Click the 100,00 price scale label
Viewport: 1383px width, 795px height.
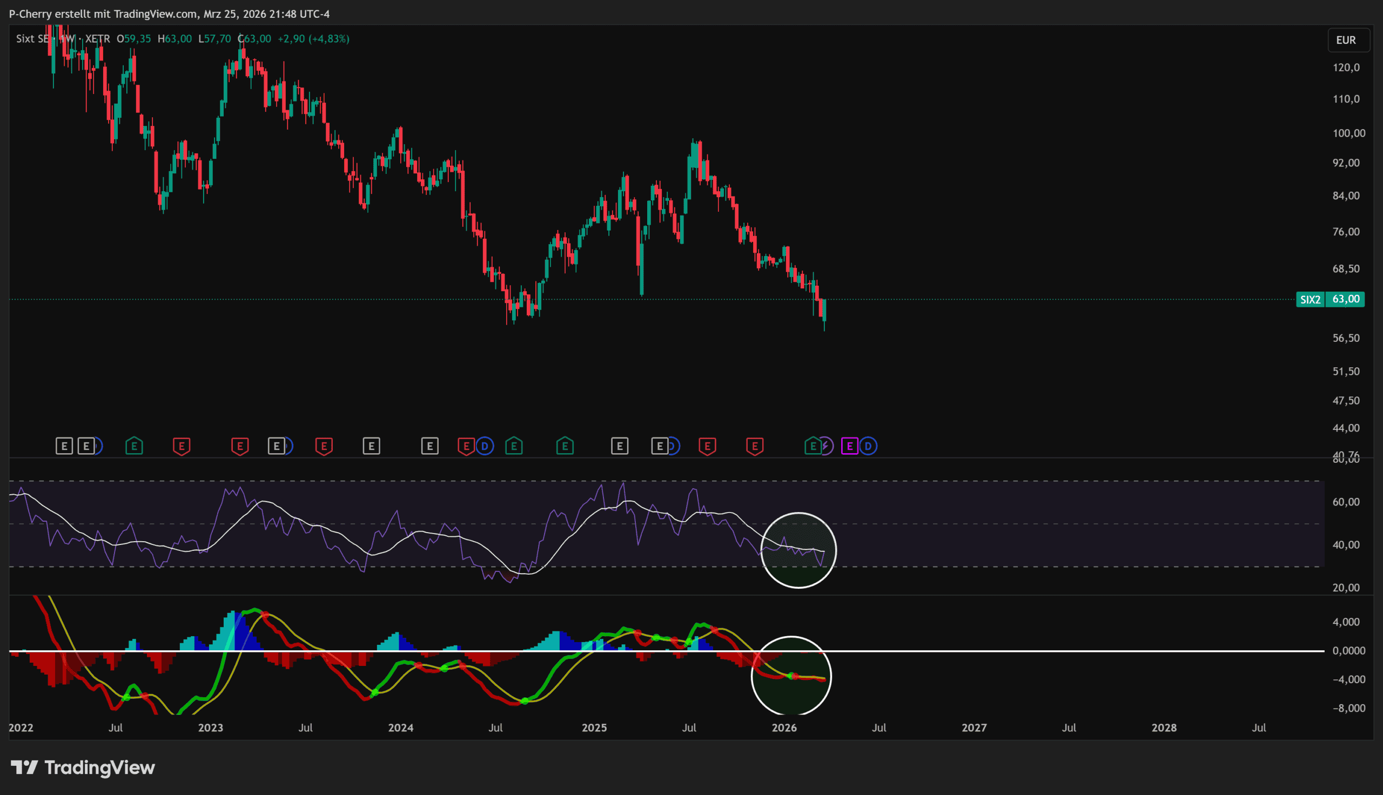pyautogui.click(x=1348, y=133)
